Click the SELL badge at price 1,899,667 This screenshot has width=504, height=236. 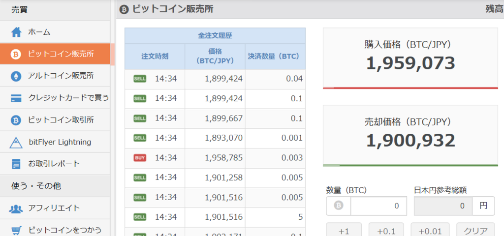point(140,118)
